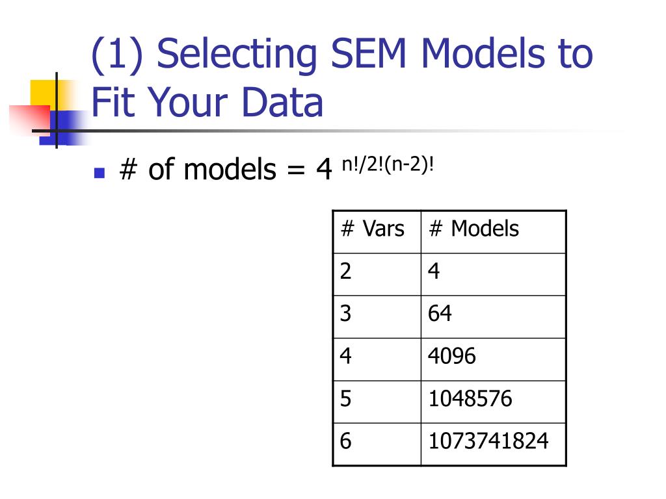Click the blue square in the logo graphic
The width and height of the screenshot is (666, 499).
[x=64, y=128]
